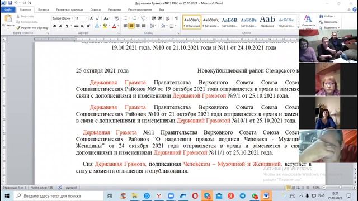
Task: Click Replace (Заменить) in editing group
Action: pos(328,22)
